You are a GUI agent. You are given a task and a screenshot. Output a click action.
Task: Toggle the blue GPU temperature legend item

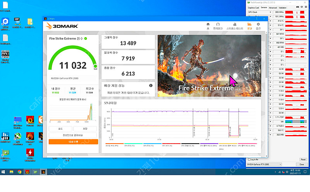click(x=152, y=145)
